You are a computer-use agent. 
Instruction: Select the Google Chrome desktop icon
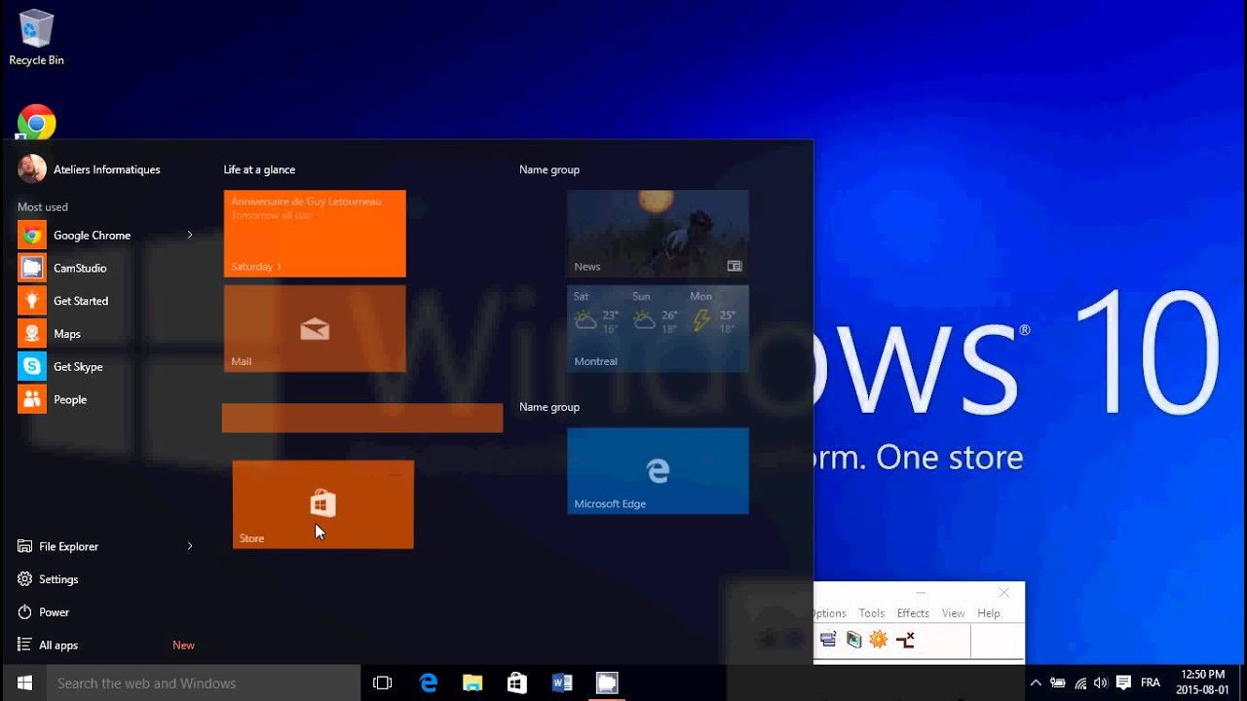(x=36, y=122)
